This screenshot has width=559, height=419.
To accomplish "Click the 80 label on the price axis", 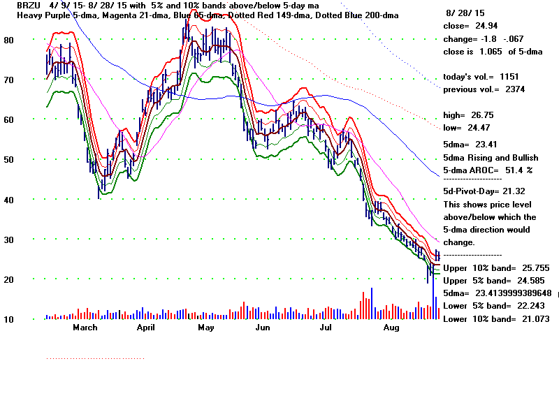I will pos(10,40).
